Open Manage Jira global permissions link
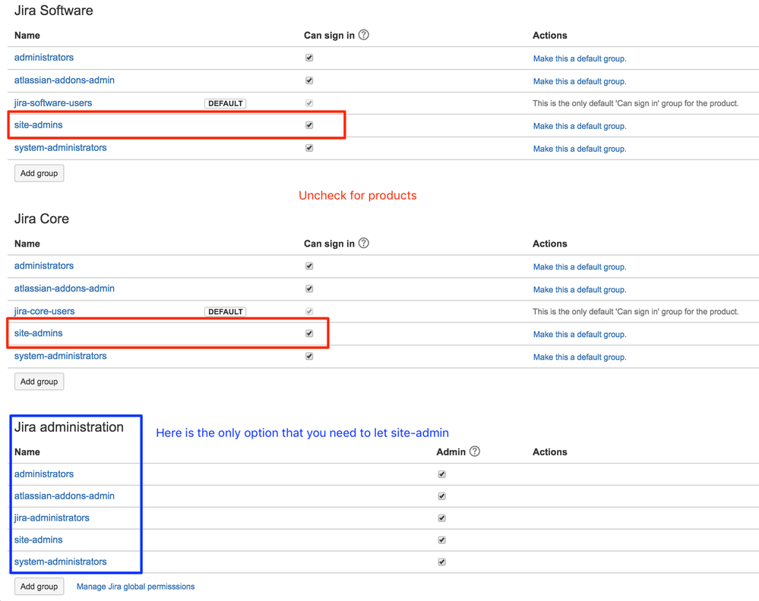 (x=135, y=587)
